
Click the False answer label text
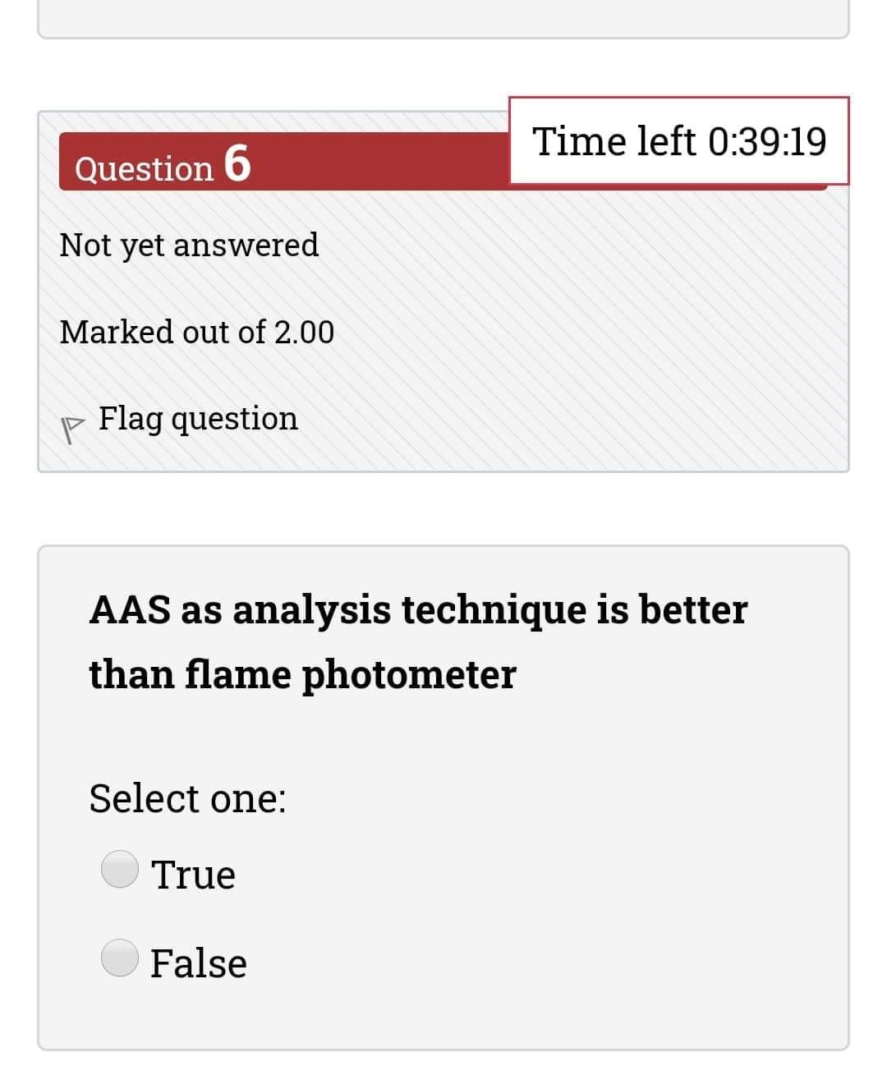click(199, 963)
